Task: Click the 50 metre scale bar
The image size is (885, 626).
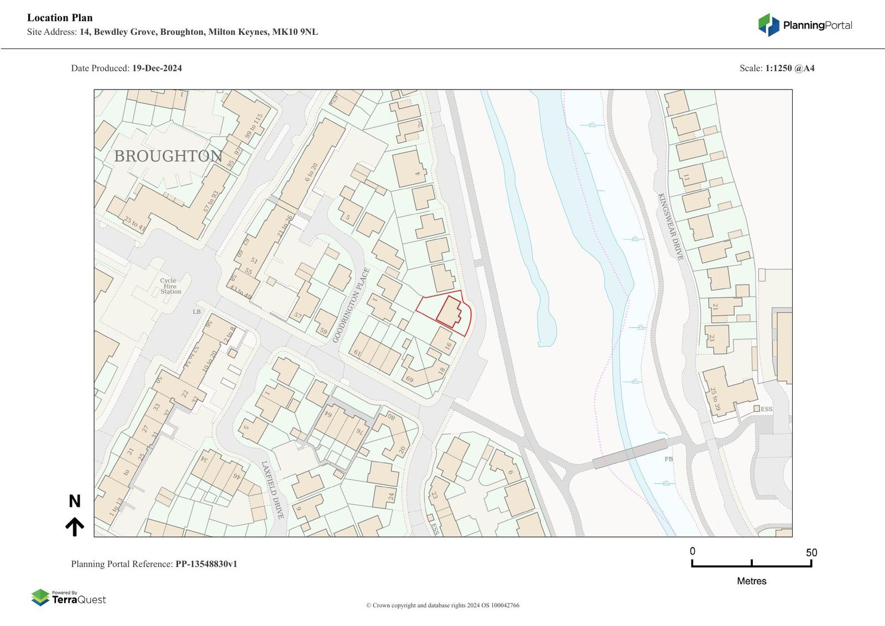Action: 751,564
